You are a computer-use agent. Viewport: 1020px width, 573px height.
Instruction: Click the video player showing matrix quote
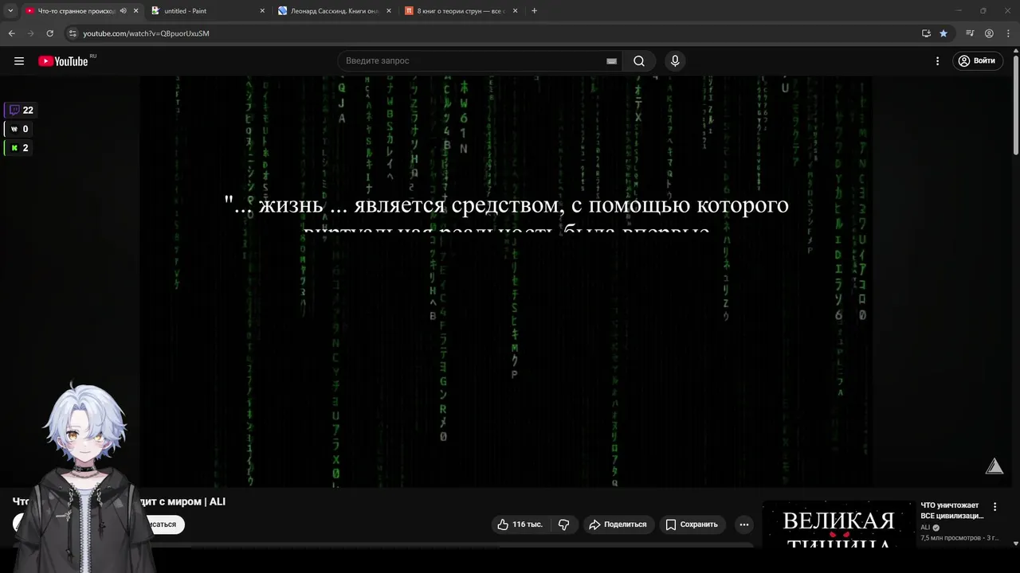pos(507,281)
